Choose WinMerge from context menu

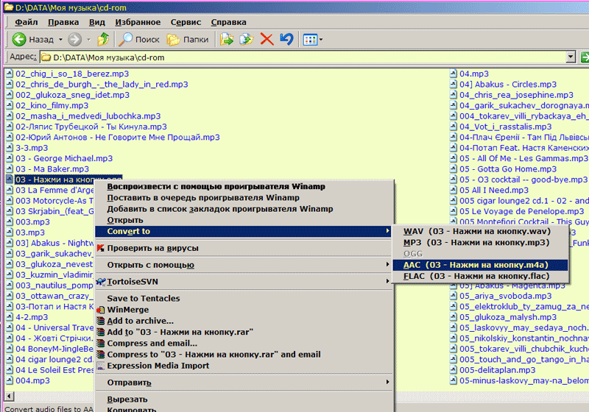(127, 310)
